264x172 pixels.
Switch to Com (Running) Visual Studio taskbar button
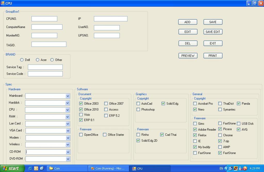109,168
